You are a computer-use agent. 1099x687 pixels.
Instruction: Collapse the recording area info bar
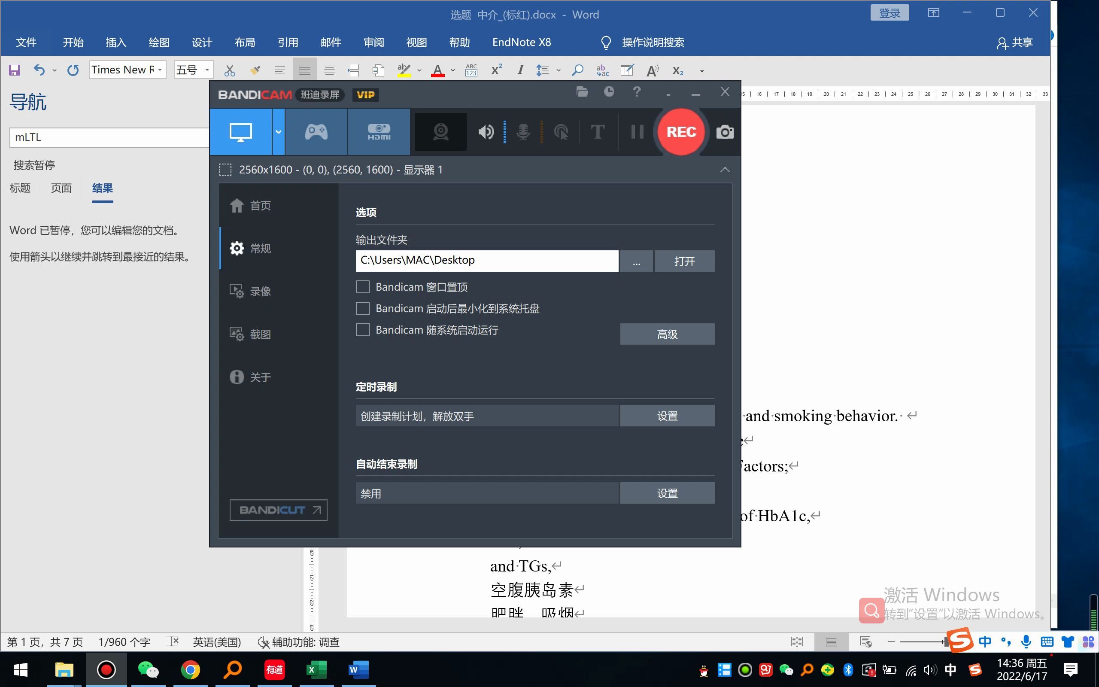[725, 170]
